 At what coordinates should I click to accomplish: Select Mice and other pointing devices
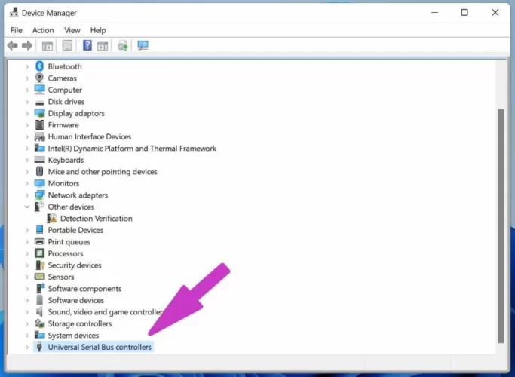[103, 172]
